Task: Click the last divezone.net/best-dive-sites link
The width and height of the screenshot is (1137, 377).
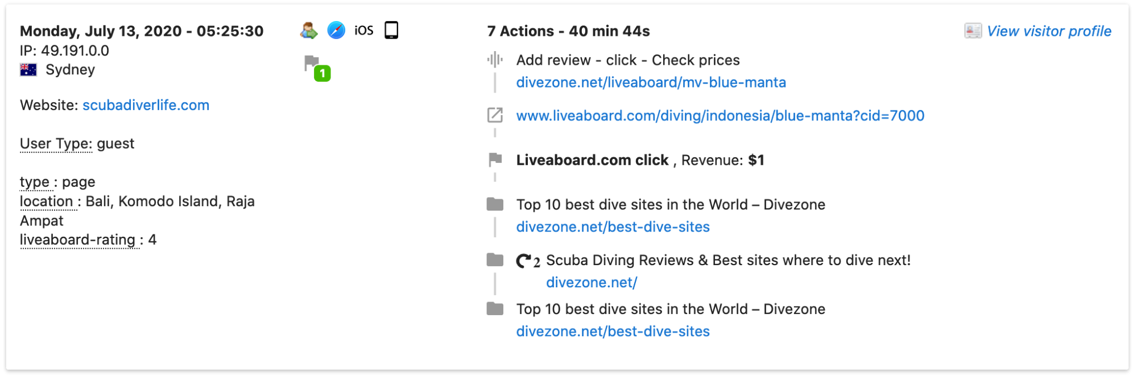Action: coord(613,331)
